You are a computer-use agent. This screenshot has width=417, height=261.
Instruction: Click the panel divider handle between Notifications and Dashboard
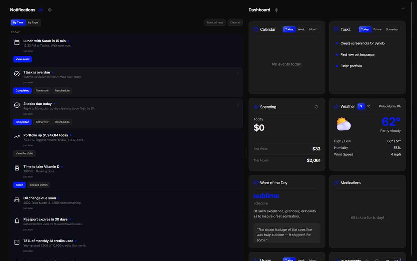(x=247, y=153)
